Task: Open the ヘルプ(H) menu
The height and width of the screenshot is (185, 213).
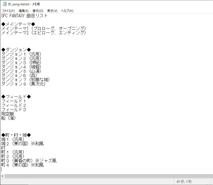Action: pos(67,11)
